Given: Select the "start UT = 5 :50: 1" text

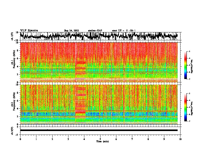Looking at the screenshot, I should coord(124,31).
